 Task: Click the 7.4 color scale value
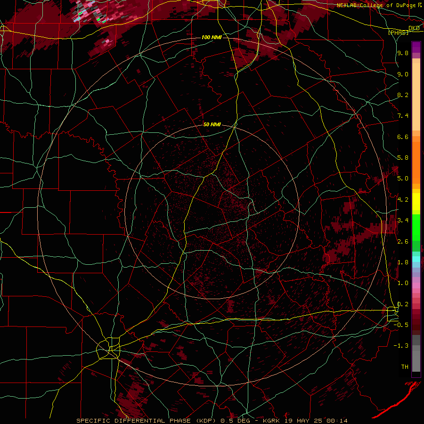(403, 116)
